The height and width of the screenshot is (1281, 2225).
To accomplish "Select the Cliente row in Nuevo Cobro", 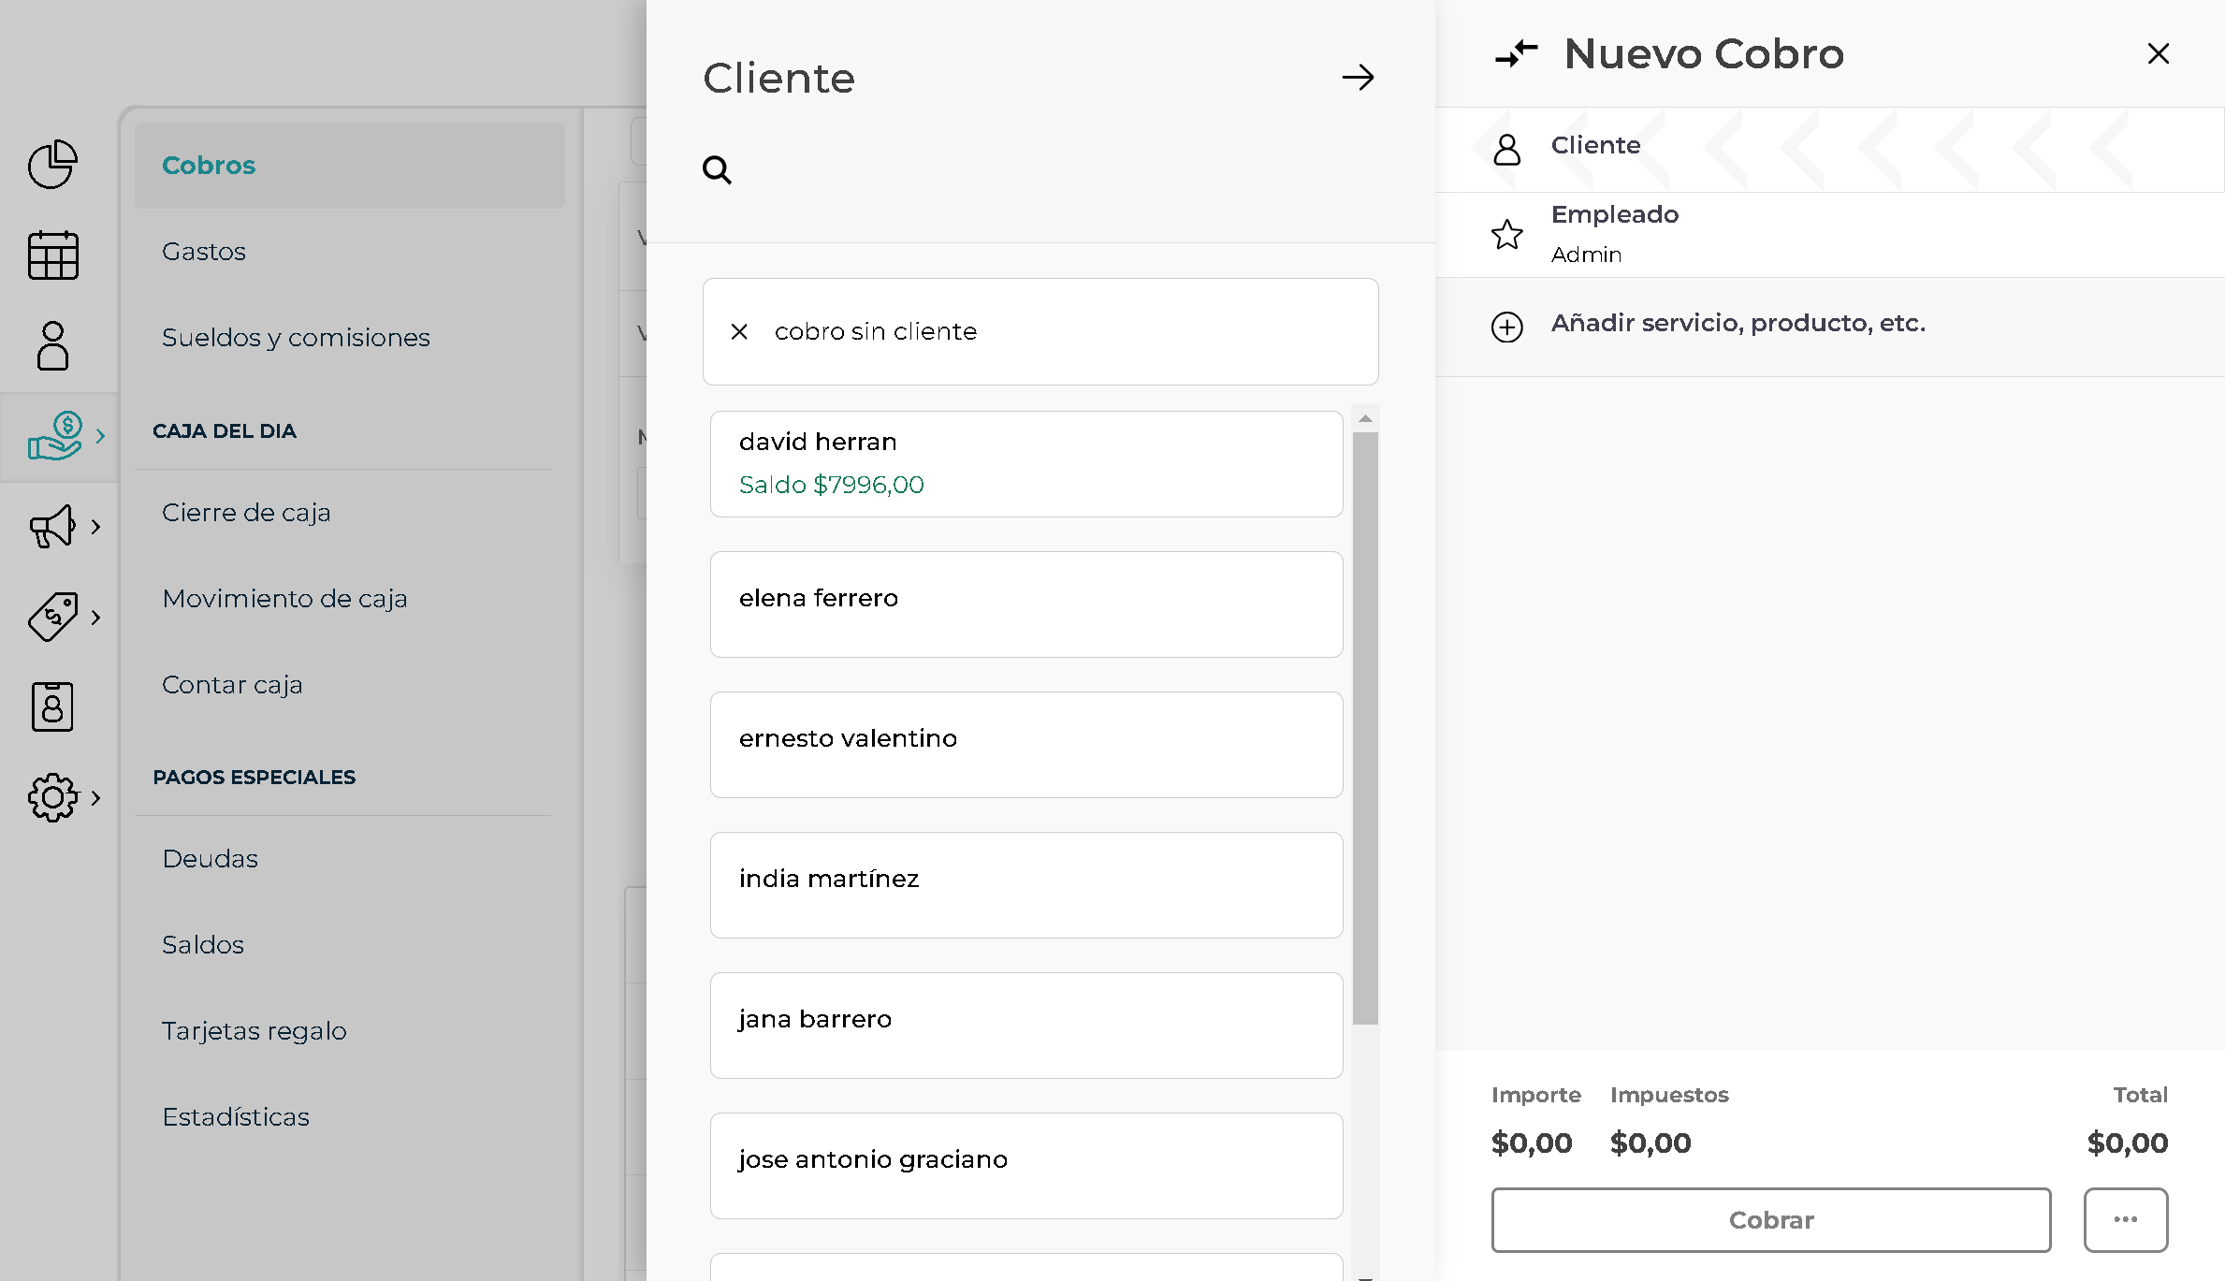I will [x=1829, y=150].
